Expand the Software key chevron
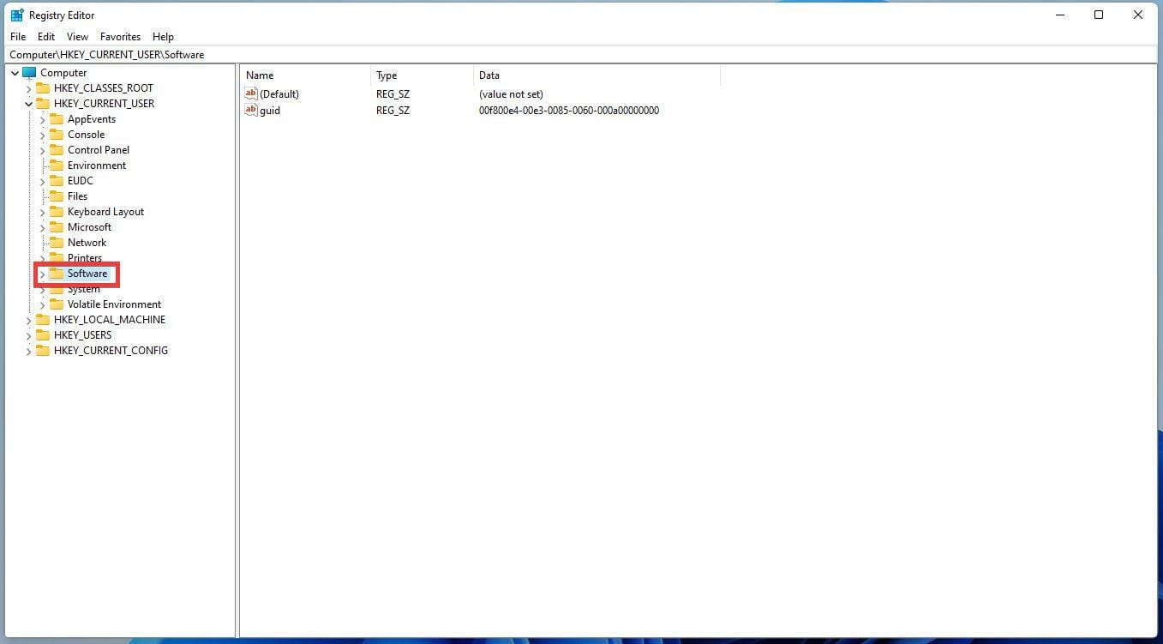The image size is (1163, 644). click(x=42, y=273)
